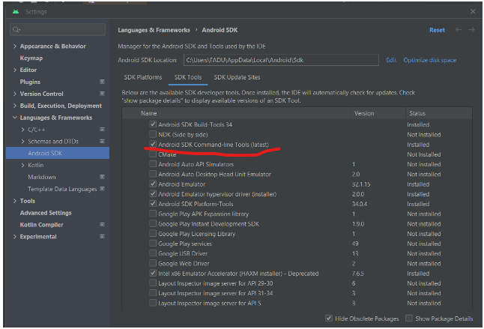Check Android Auto API Simulators

coord(153,164)
